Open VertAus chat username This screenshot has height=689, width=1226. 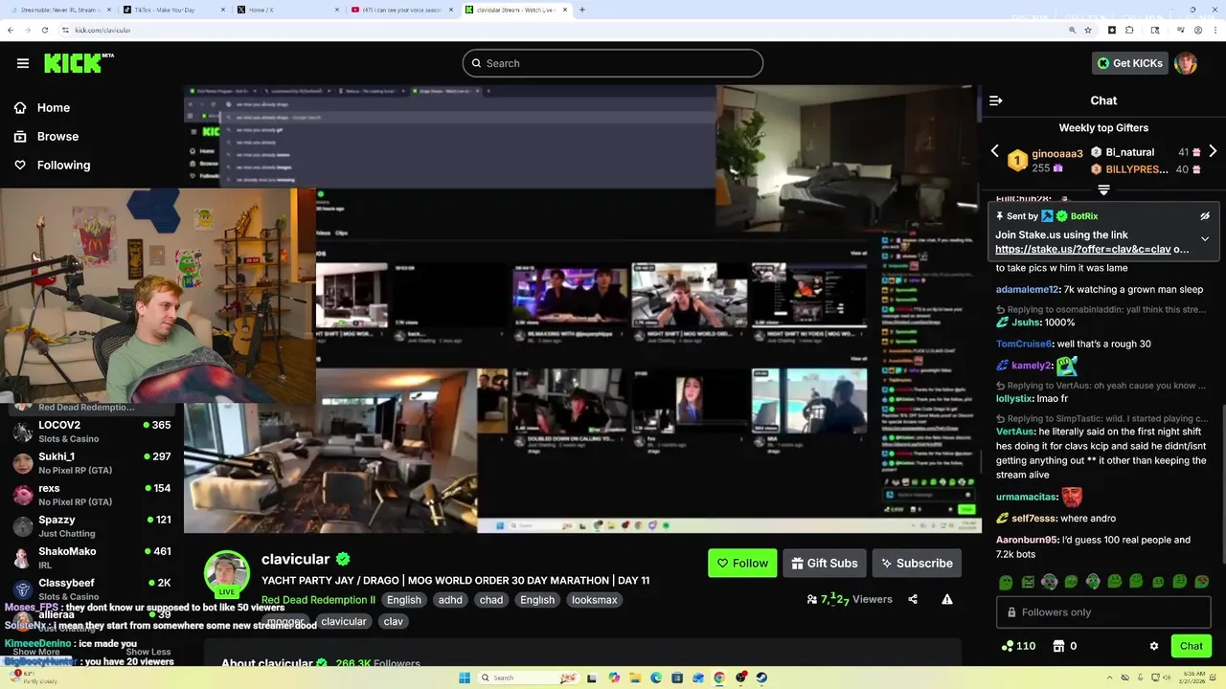pos(1014,432)
